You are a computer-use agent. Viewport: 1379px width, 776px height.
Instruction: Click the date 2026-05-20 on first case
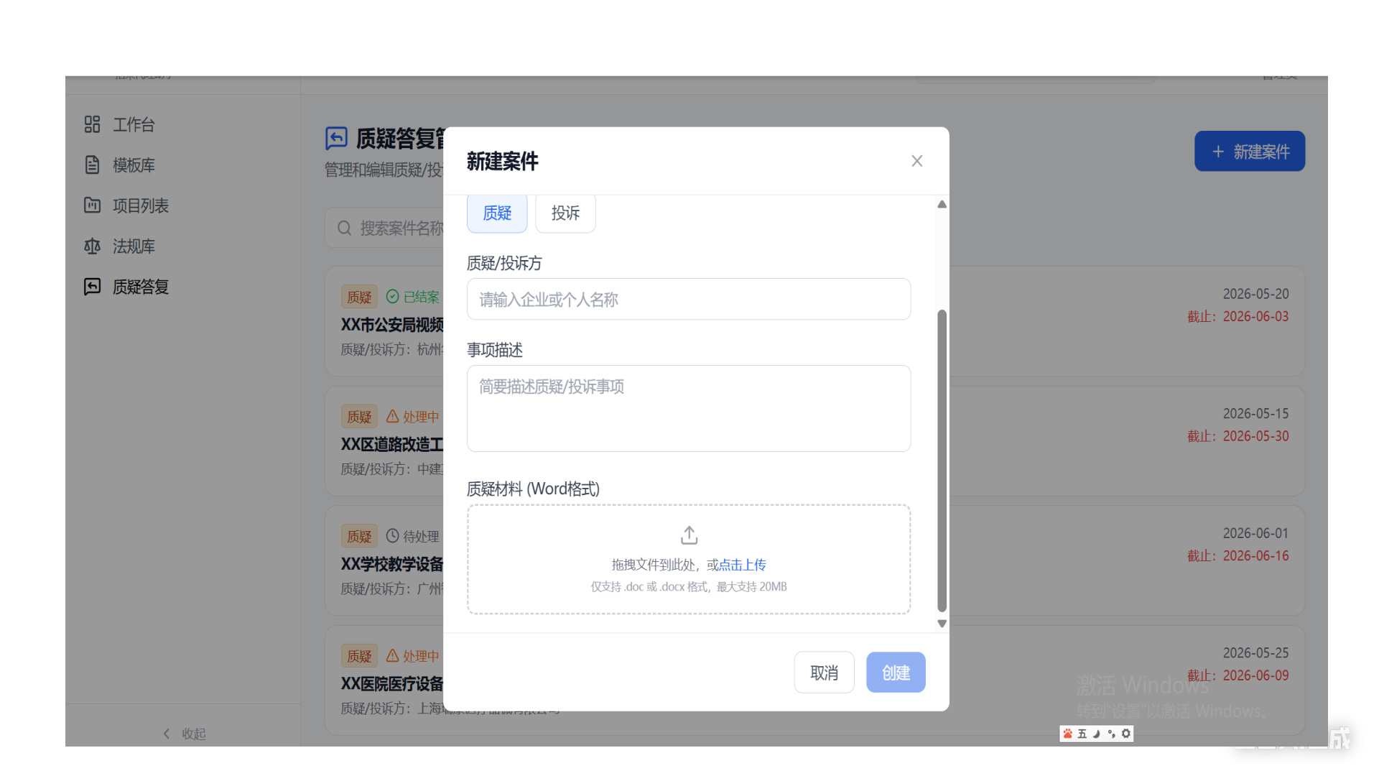click(x=1255, y=294)
